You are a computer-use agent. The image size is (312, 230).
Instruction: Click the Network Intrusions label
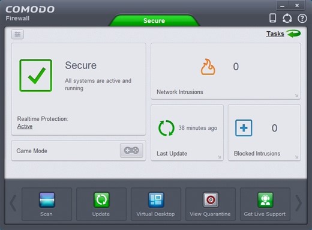click(x=180, y=92)
